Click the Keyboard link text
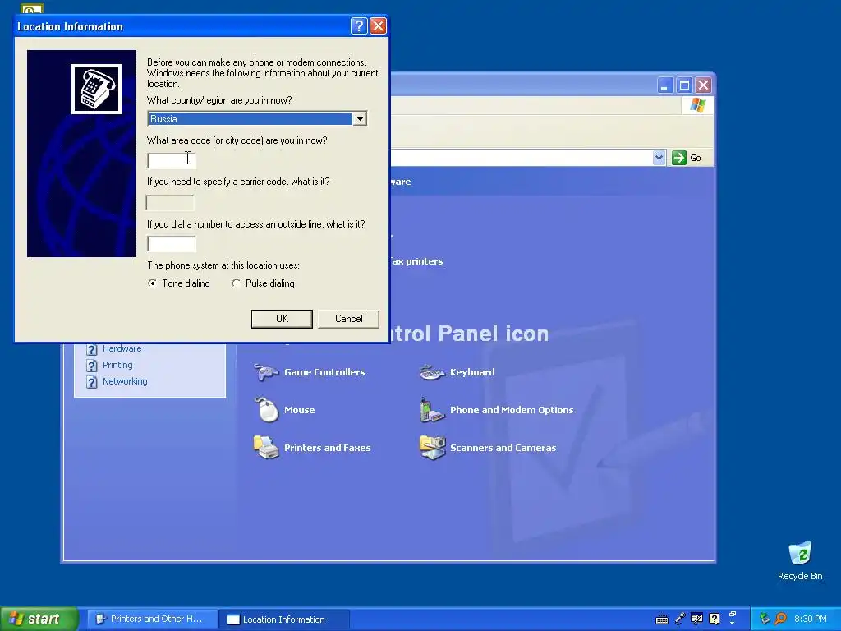This screenshot has width=841, height=631. [472, 372]
